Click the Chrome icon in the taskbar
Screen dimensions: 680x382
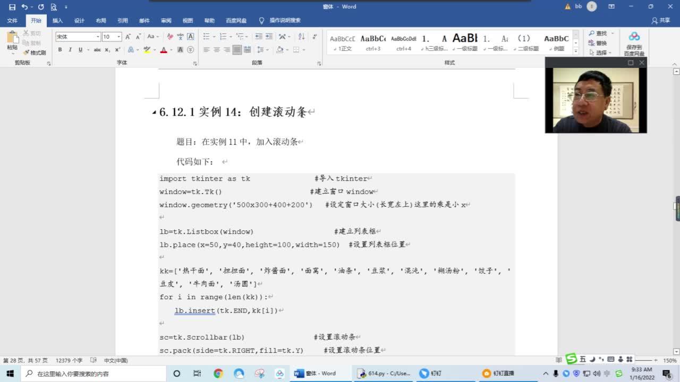click(218, 374)
